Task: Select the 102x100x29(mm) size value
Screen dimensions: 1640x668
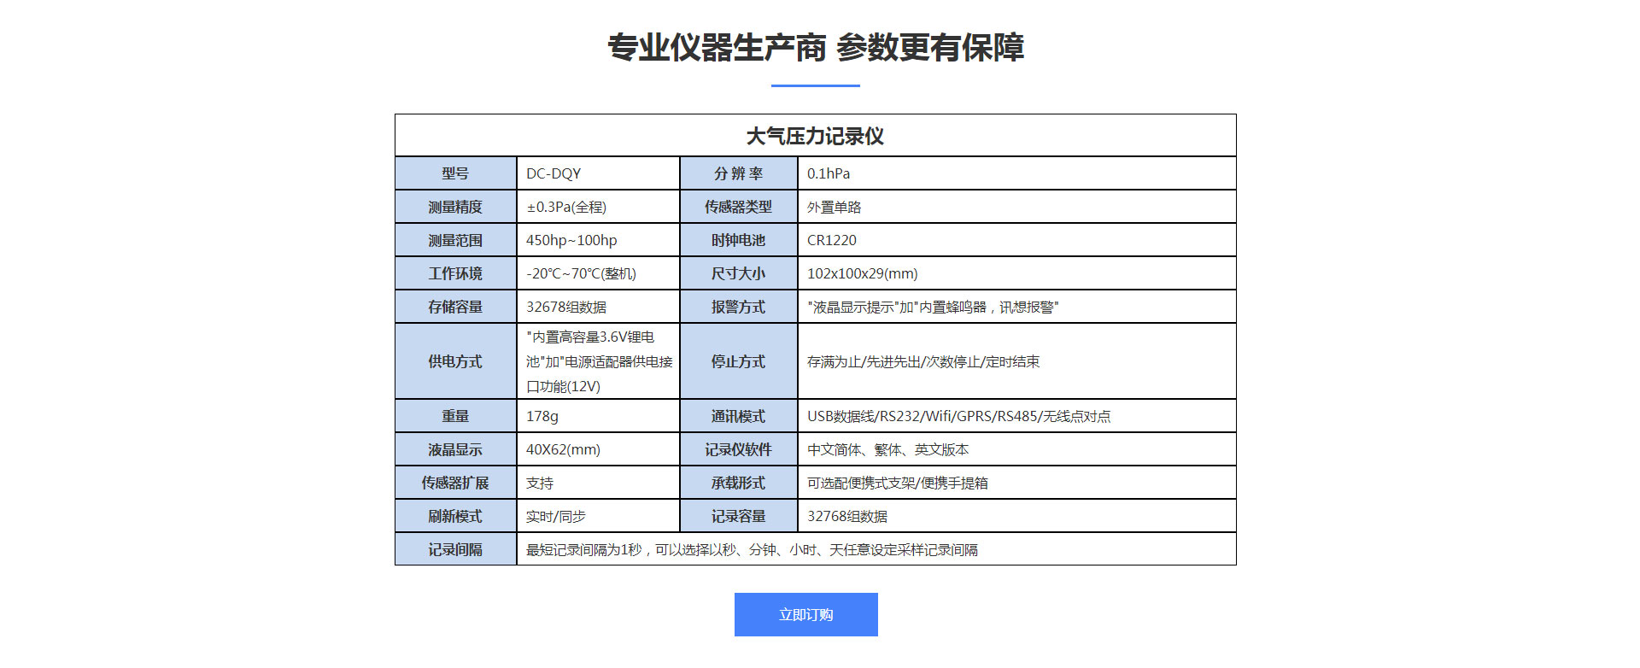Action: click(863, 273)
